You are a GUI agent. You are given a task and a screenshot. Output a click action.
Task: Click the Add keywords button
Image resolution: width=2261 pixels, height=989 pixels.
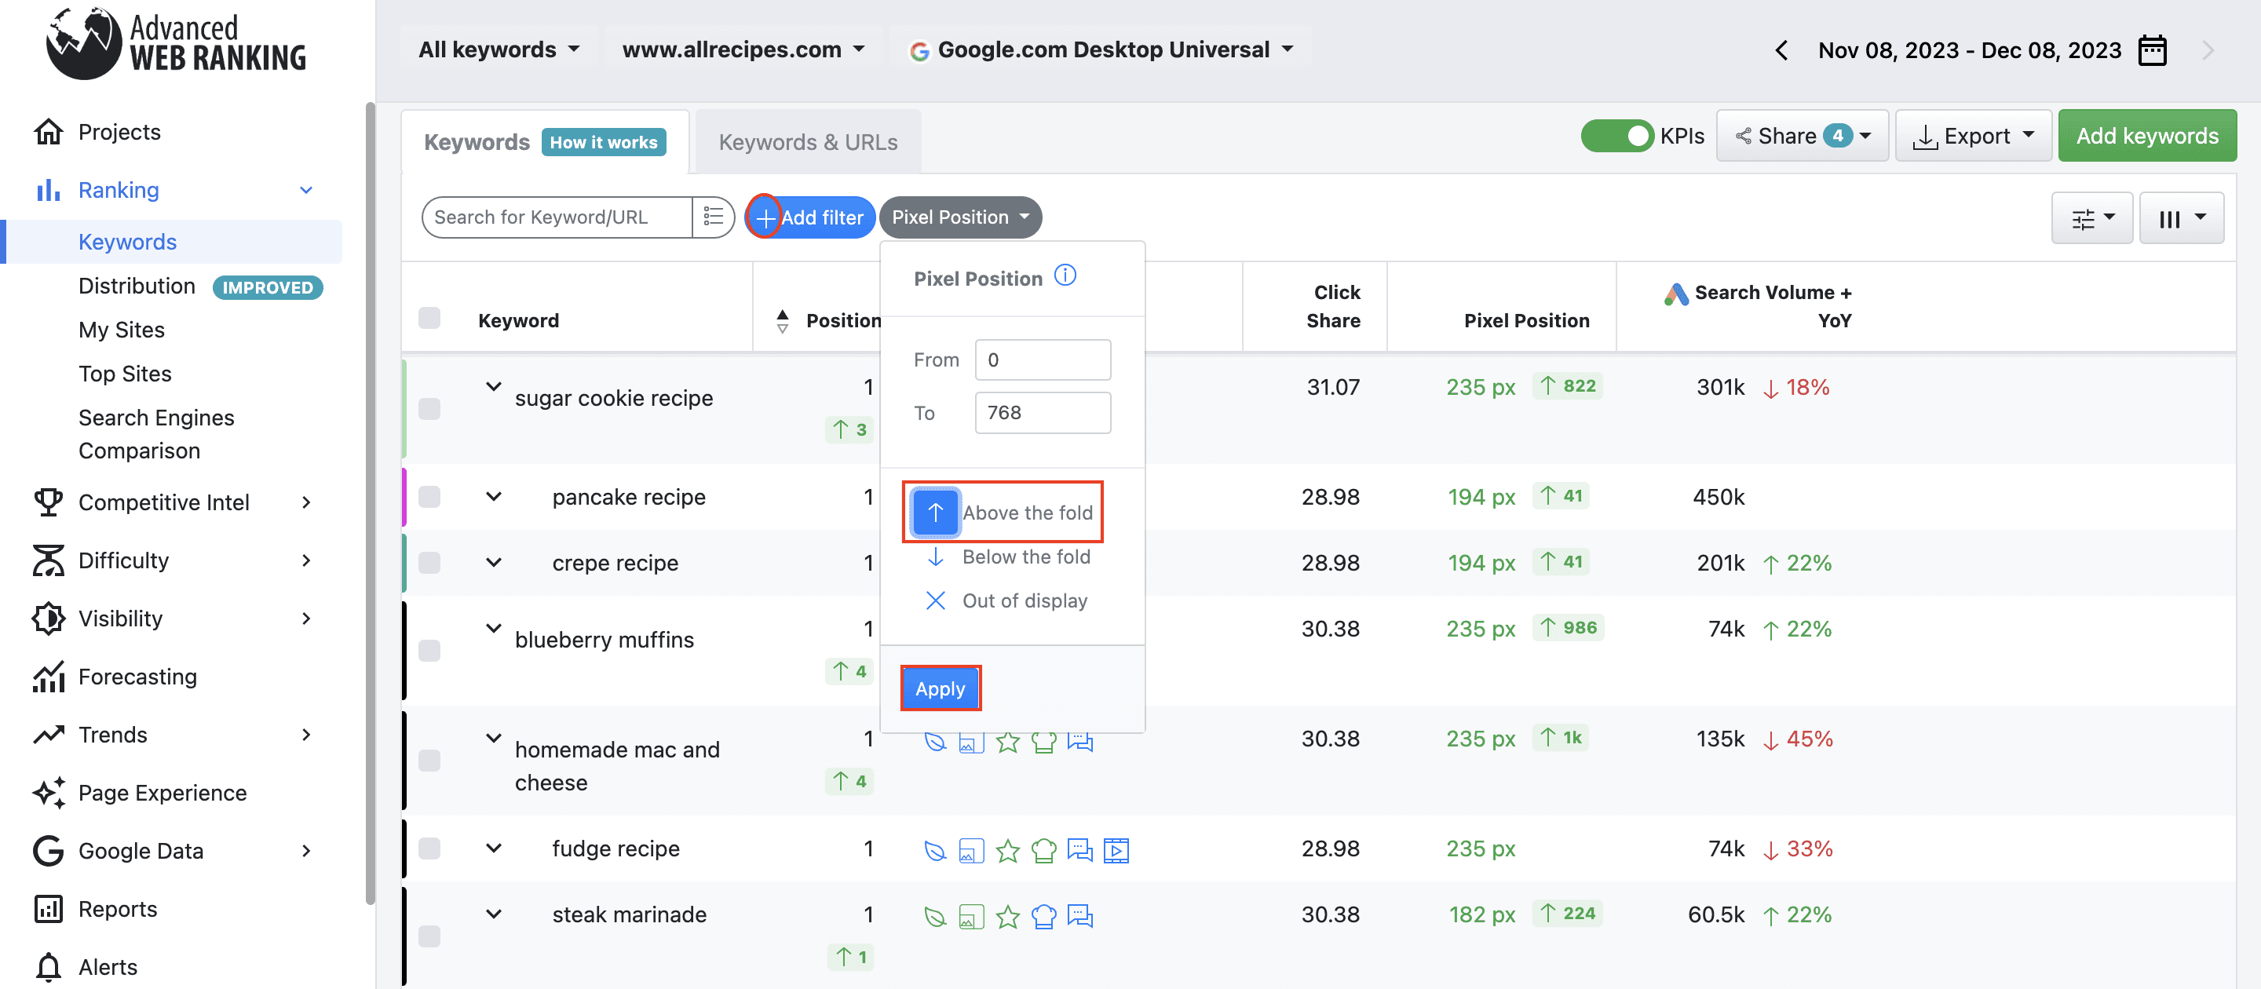tap(2147, 136)
